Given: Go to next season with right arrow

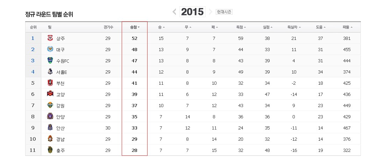Looking at the screenshot, I should [x=211, y=12].
